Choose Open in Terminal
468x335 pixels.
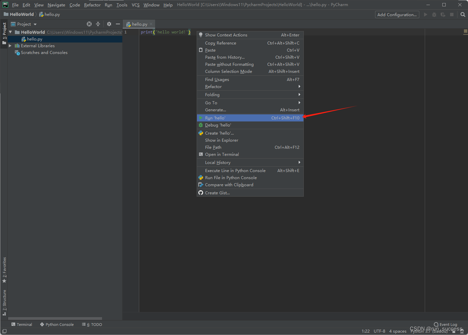pos(250,155)
